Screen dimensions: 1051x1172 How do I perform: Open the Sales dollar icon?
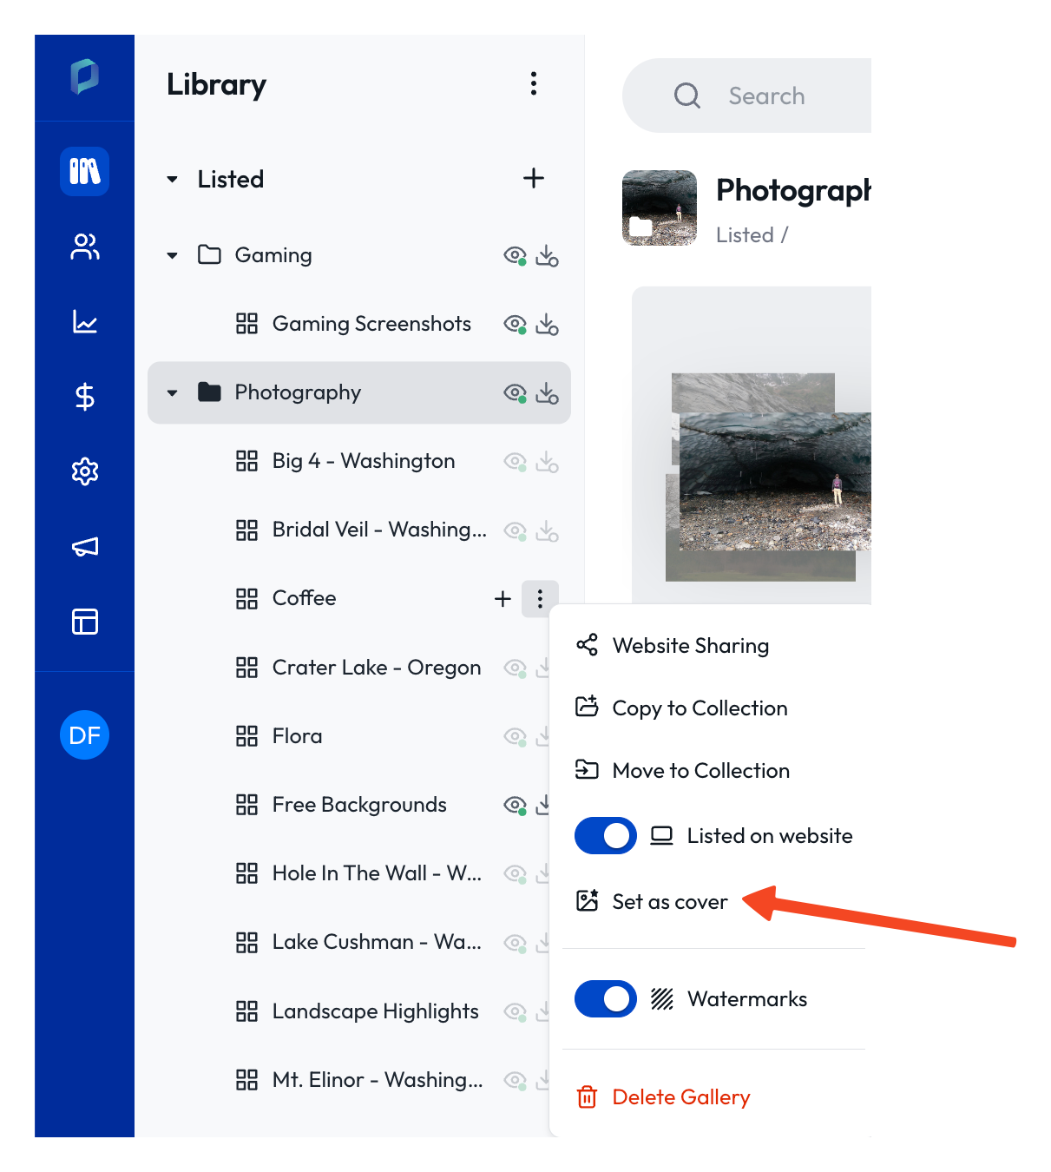pyautogui.click(x=85, y=397)
